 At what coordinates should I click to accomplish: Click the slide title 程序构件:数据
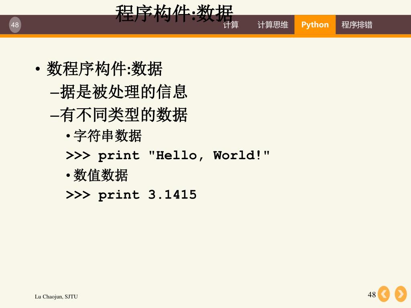174,14
